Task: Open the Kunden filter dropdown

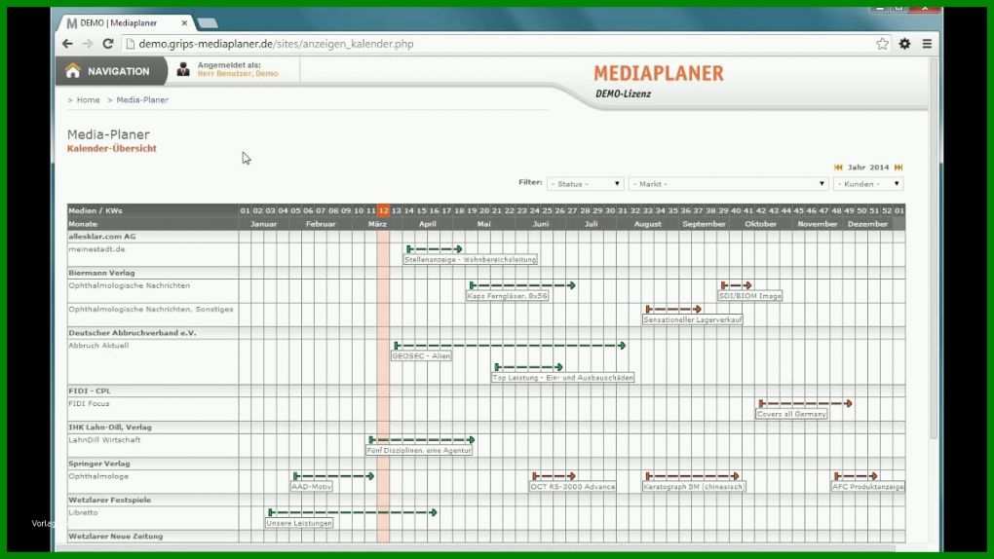Action: coord(868,184)
